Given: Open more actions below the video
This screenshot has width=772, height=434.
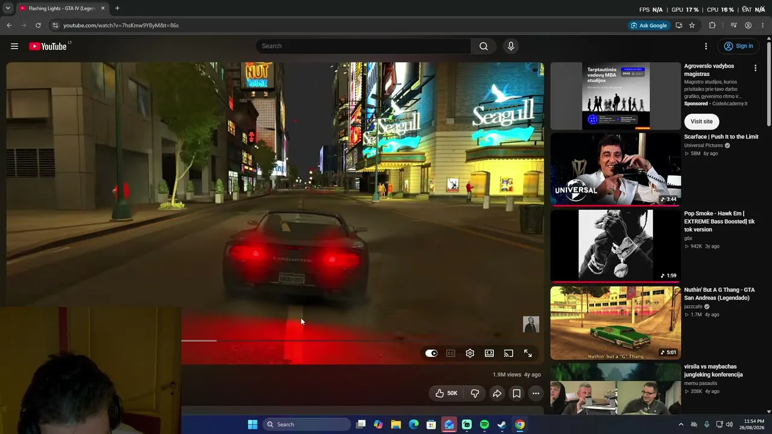Looking at the screenshot, I should tap(536, 394).
